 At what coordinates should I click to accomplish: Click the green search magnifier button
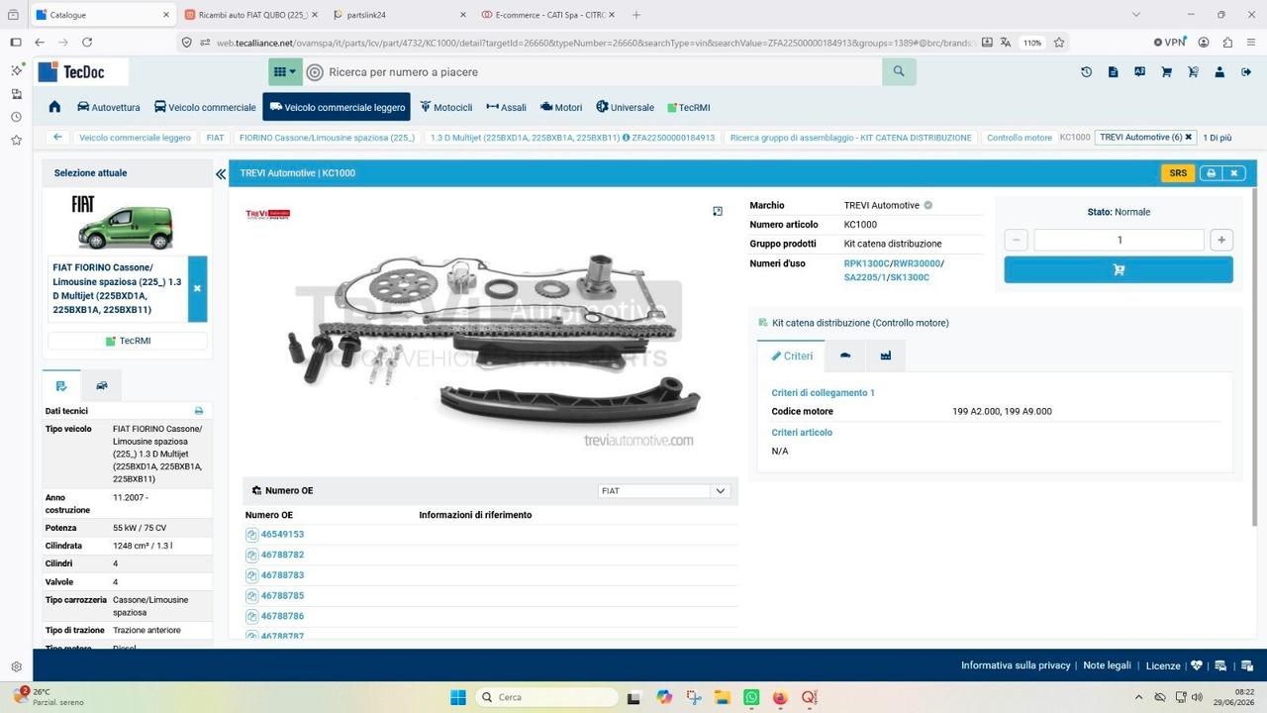[x=899, y=71]
